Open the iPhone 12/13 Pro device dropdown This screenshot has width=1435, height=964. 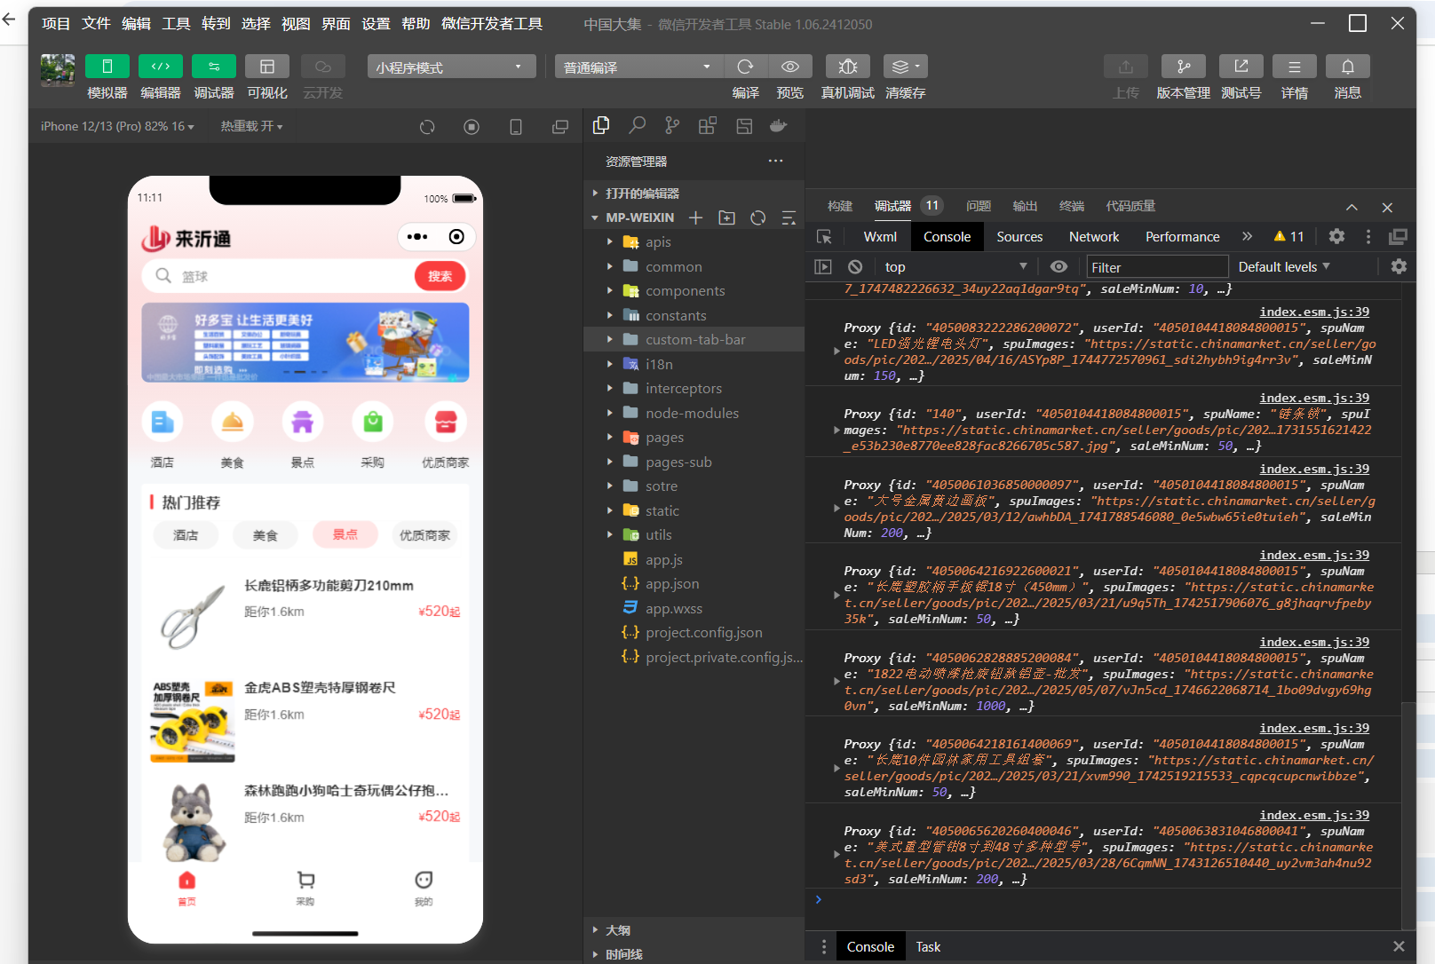(x=117, y=126)
